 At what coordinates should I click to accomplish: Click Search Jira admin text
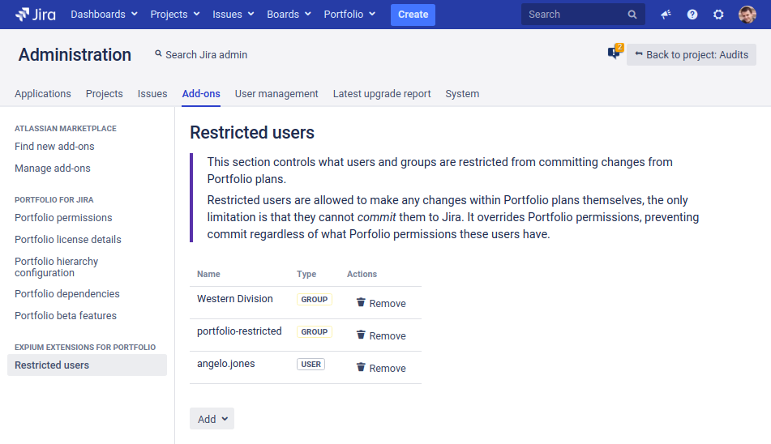coord(207,54)
